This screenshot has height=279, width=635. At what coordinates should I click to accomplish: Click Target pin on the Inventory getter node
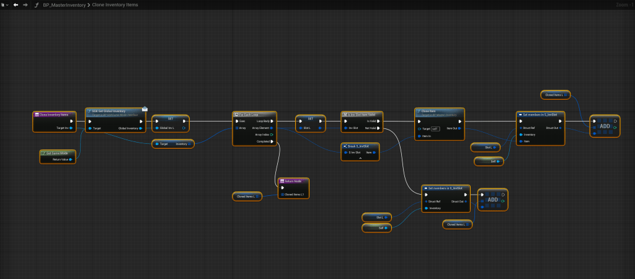[157, 144]
